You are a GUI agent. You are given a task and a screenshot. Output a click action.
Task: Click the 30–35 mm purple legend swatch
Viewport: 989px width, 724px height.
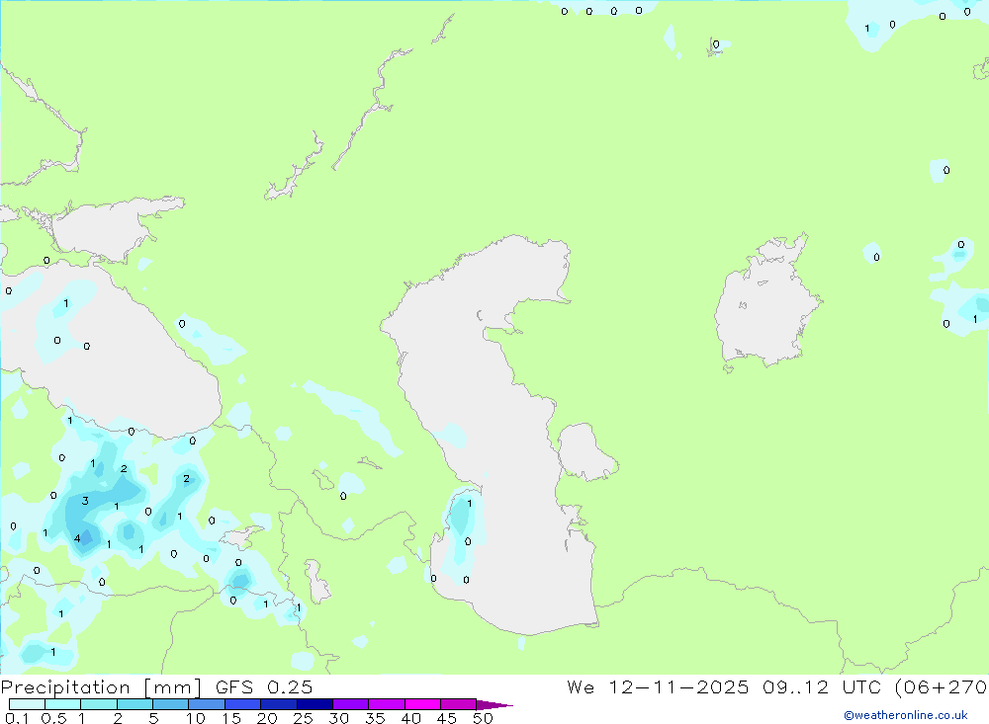(x=351, y=704)
